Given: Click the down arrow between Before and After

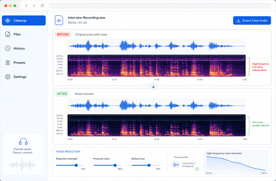Looking at the screenshot, I should [x=153, y=86].
